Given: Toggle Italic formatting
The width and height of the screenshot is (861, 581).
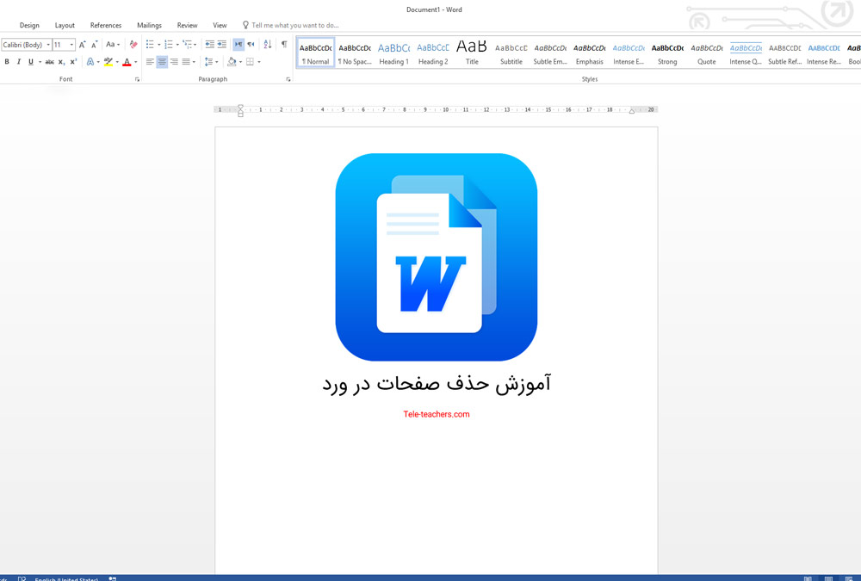Looking at the screenshot, I should pos(19,62).
